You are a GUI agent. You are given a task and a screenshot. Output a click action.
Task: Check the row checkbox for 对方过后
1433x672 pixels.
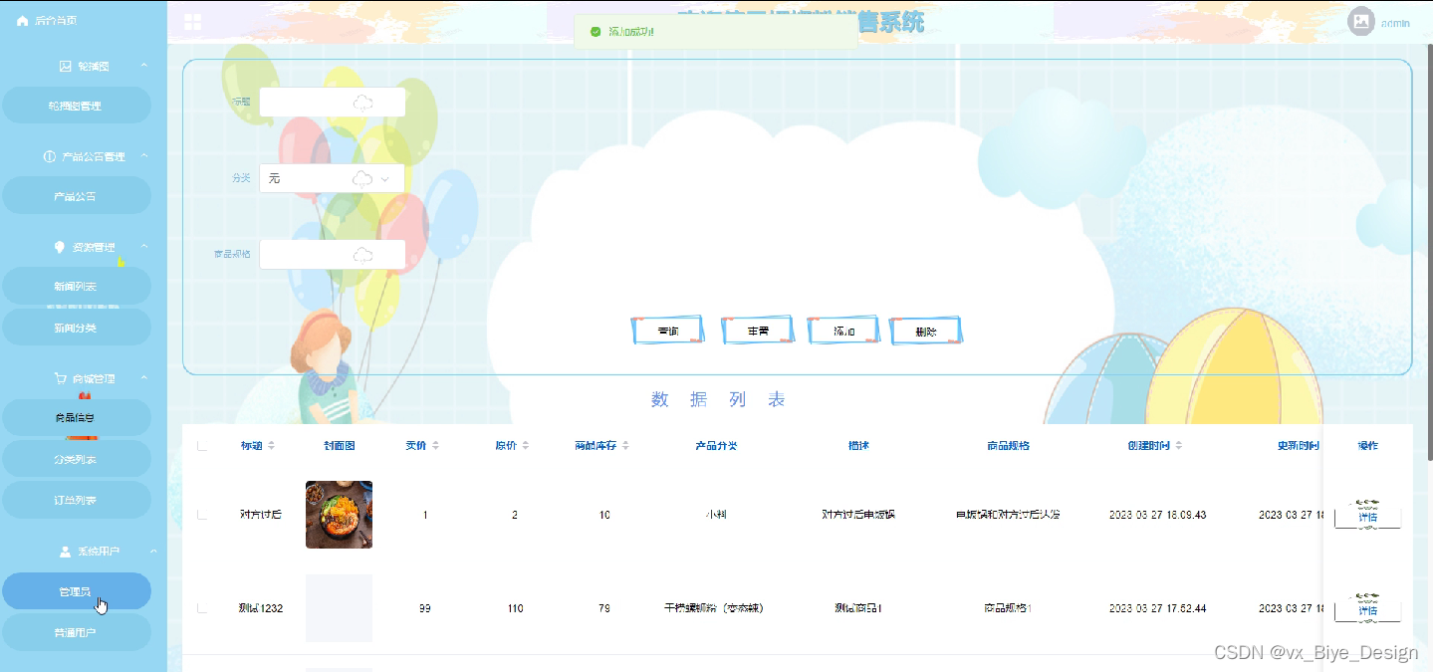[x=202, y=515]
